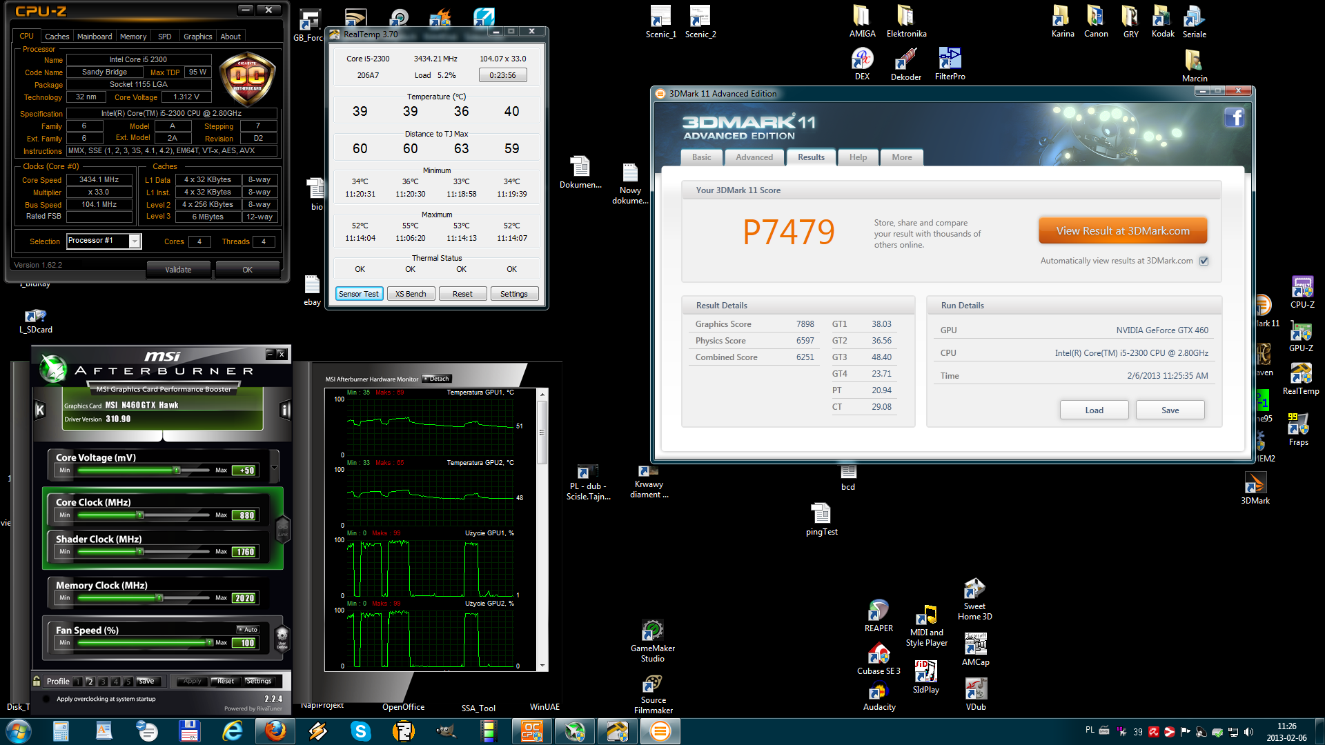Click the CPU-Z Validate button
The image size is (1325, 745).
click(178, 270)
